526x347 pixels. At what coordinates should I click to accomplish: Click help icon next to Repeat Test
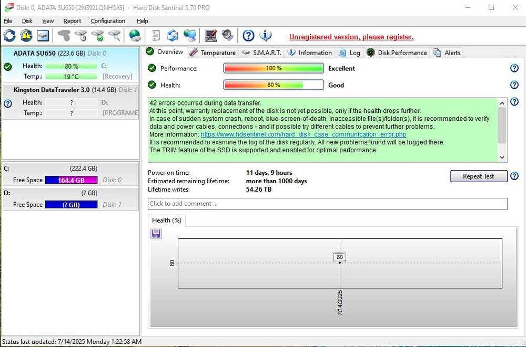point(514,176)
